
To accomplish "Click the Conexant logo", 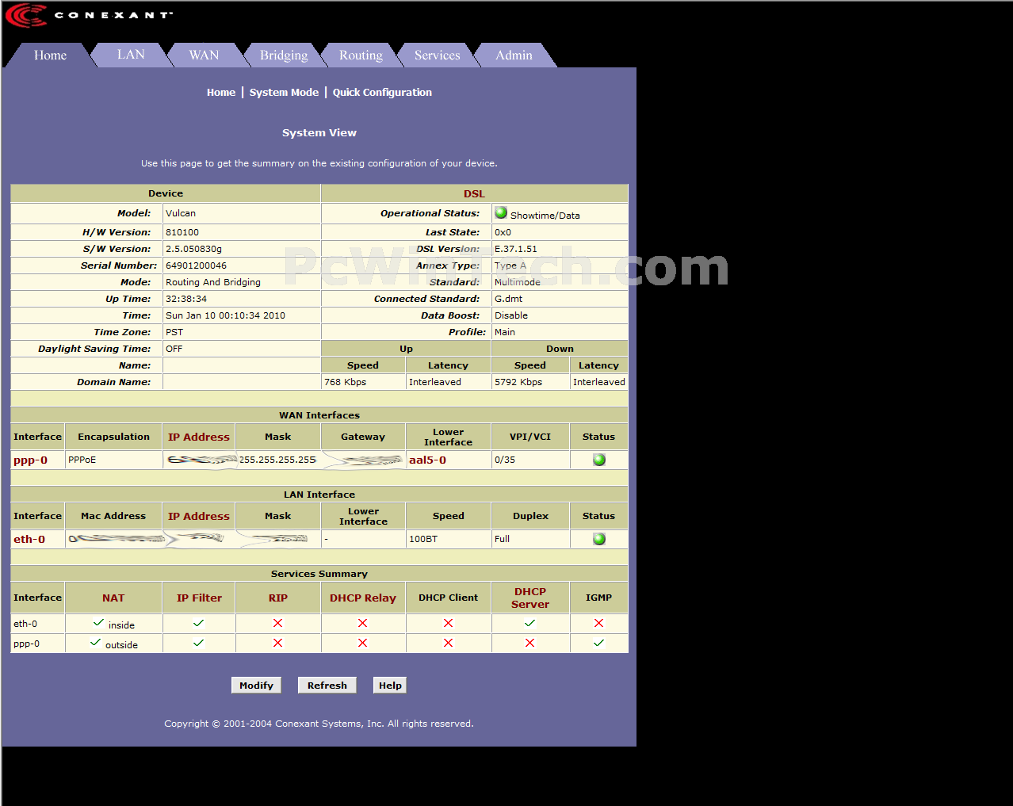I will pos(89,15).
